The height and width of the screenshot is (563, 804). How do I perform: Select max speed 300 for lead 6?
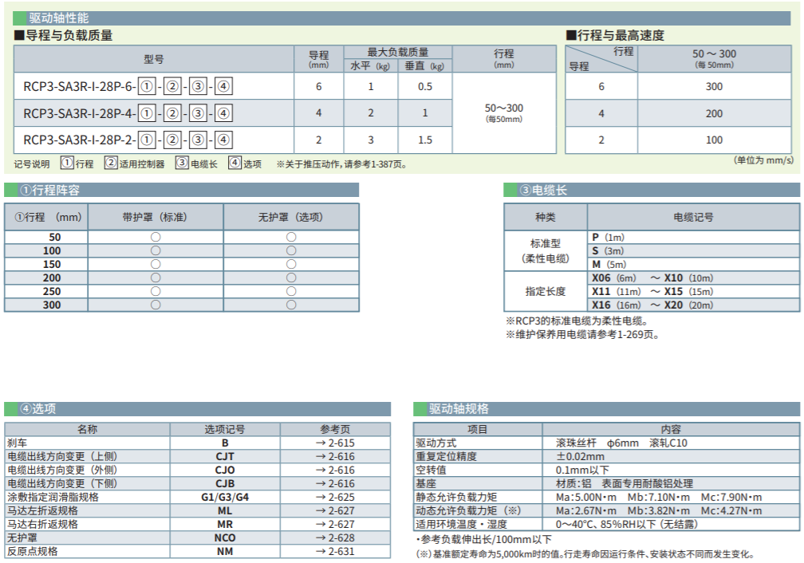(715, 87)
